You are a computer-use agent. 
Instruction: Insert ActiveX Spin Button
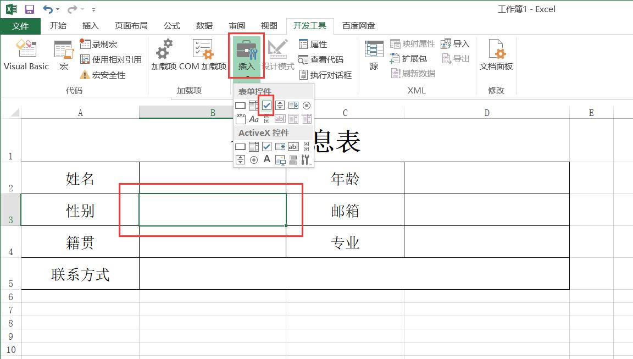(240, 160)
